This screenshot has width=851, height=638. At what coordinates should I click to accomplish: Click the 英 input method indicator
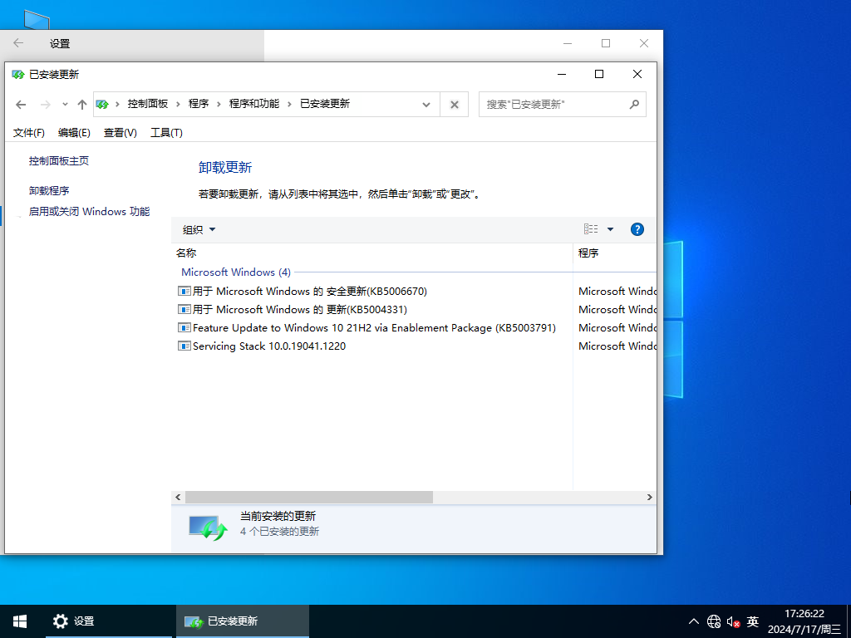coord(752,621)
